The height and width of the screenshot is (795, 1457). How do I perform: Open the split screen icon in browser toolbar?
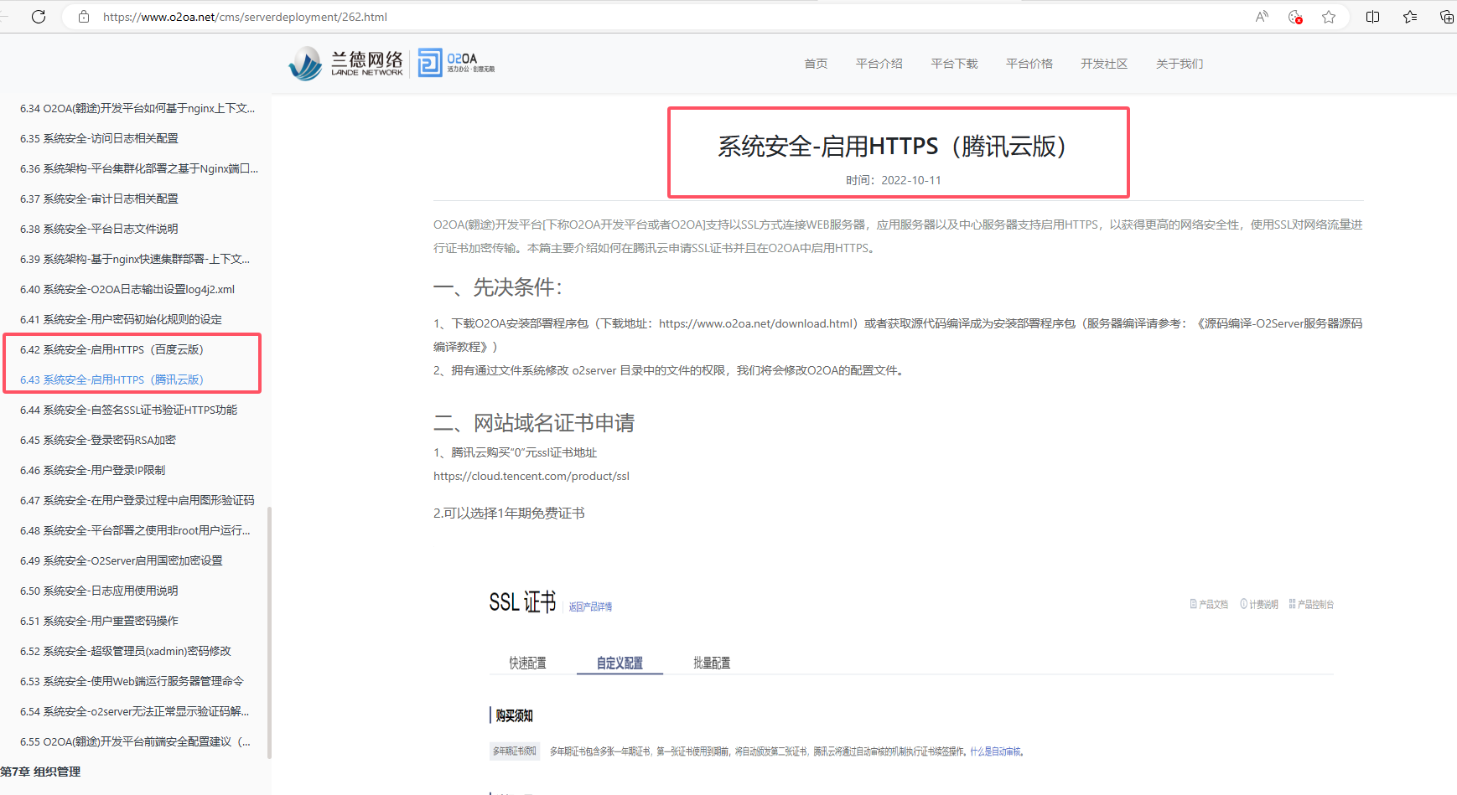pos(1373,17)
